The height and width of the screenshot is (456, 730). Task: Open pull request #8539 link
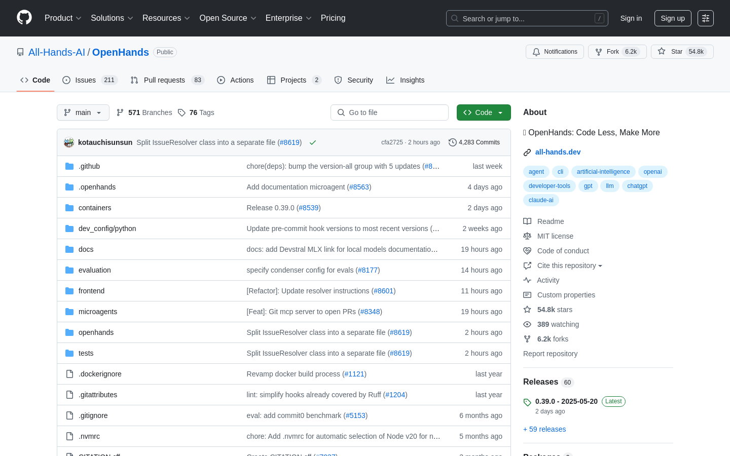[309, 208]
